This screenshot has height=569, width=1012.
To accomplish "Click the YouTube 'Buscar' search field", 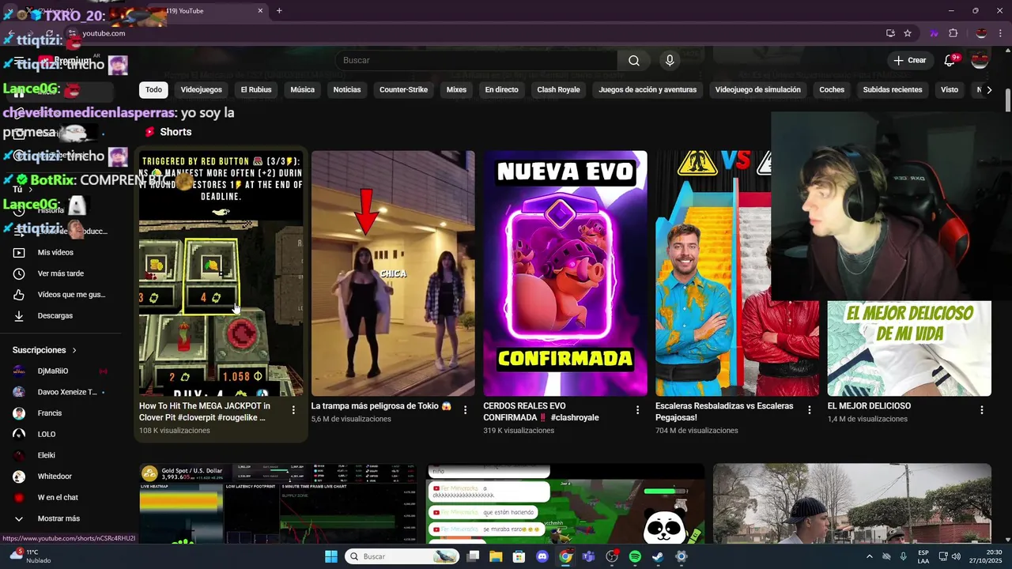I will [476, 61].
